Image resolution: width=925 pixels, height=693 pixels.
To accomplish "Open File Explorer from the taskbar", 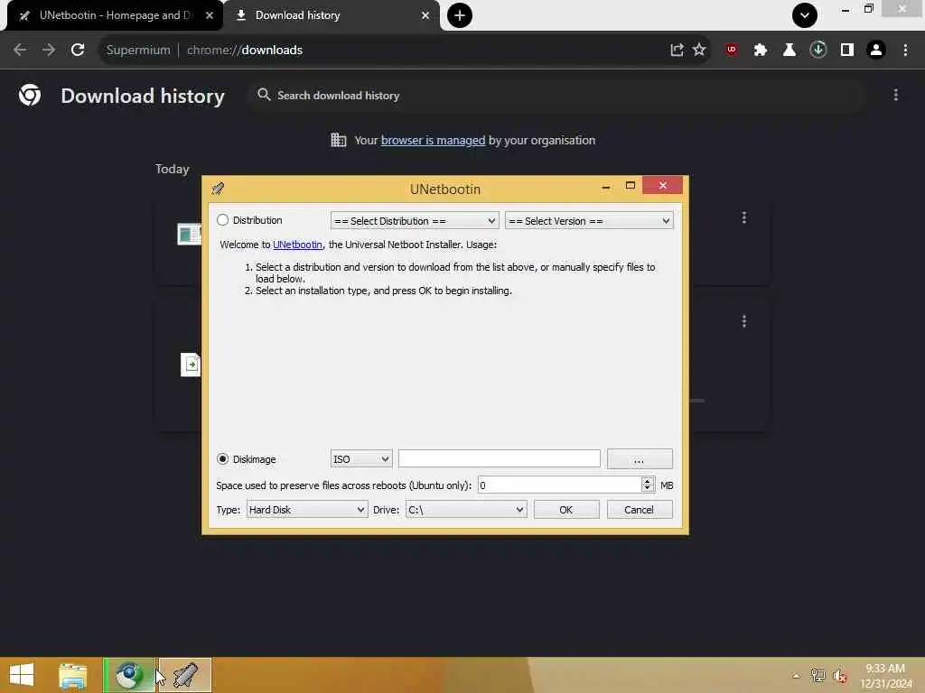I will click(x=72, y=675).
